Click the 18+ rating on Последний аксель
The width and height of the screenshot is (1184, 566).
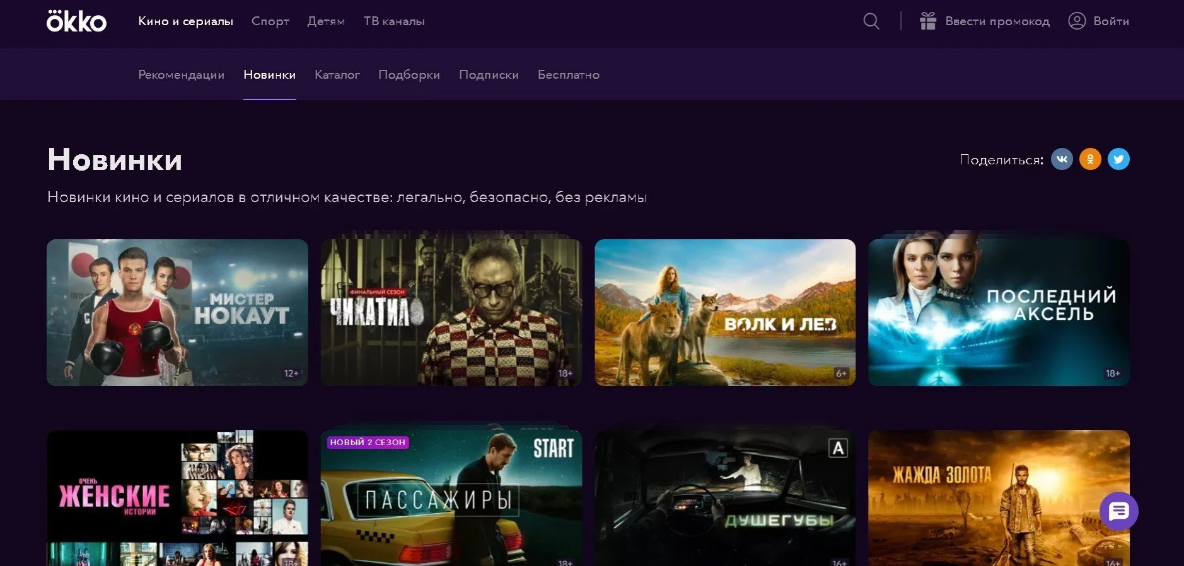tap(1113, 373)
